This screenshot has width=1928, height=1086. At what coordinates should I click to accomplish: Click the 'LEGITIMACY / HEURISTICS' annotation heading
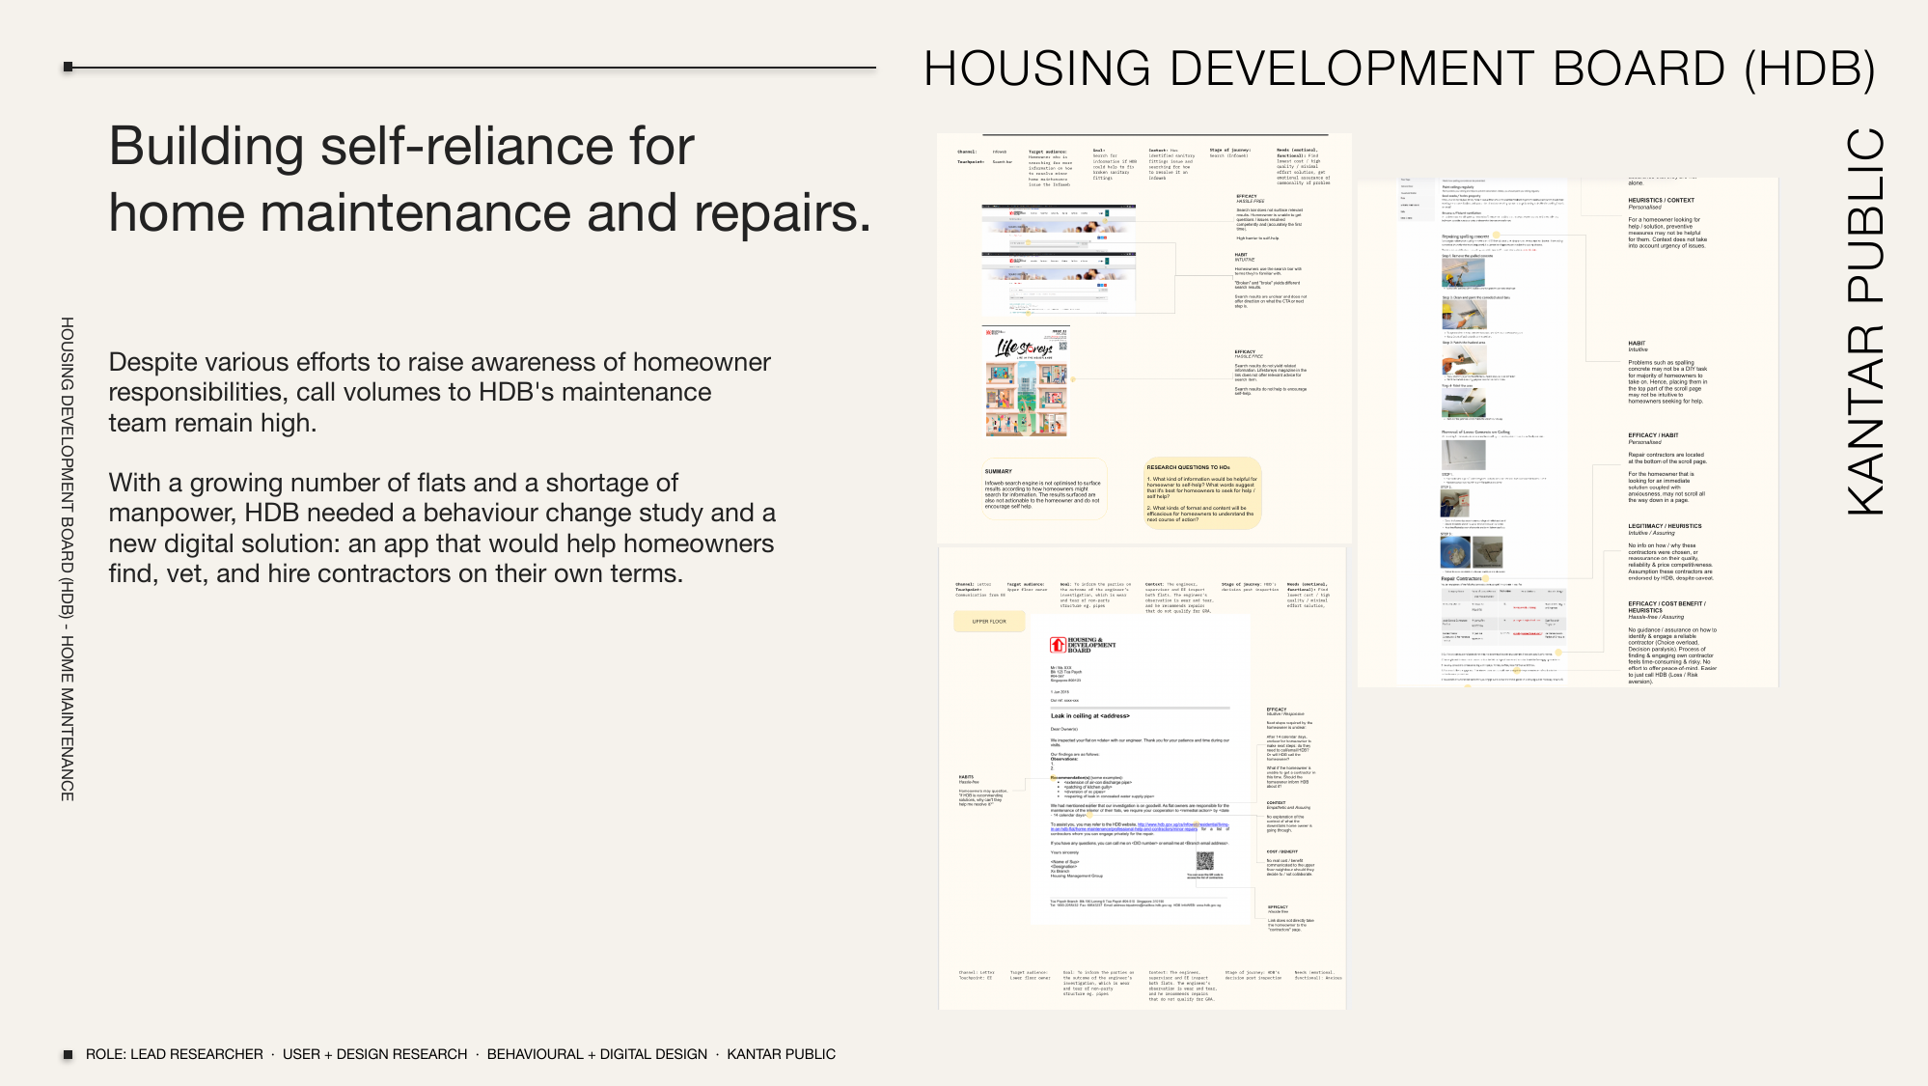tap(1665, 526)
